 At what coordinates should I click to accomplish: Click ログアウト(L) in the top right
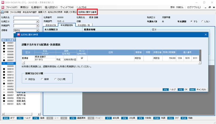click(194, 7)
